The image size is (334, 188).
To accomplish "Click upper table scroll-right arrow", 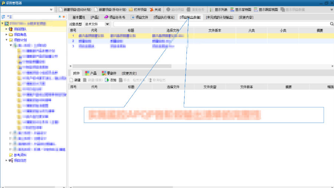I will 332,66.
